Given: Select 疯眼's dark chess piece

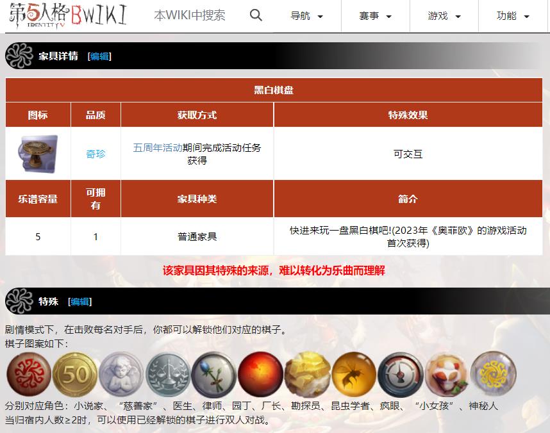Looking at the screenshot, I should pyautogui.click(x=401, y=375).
